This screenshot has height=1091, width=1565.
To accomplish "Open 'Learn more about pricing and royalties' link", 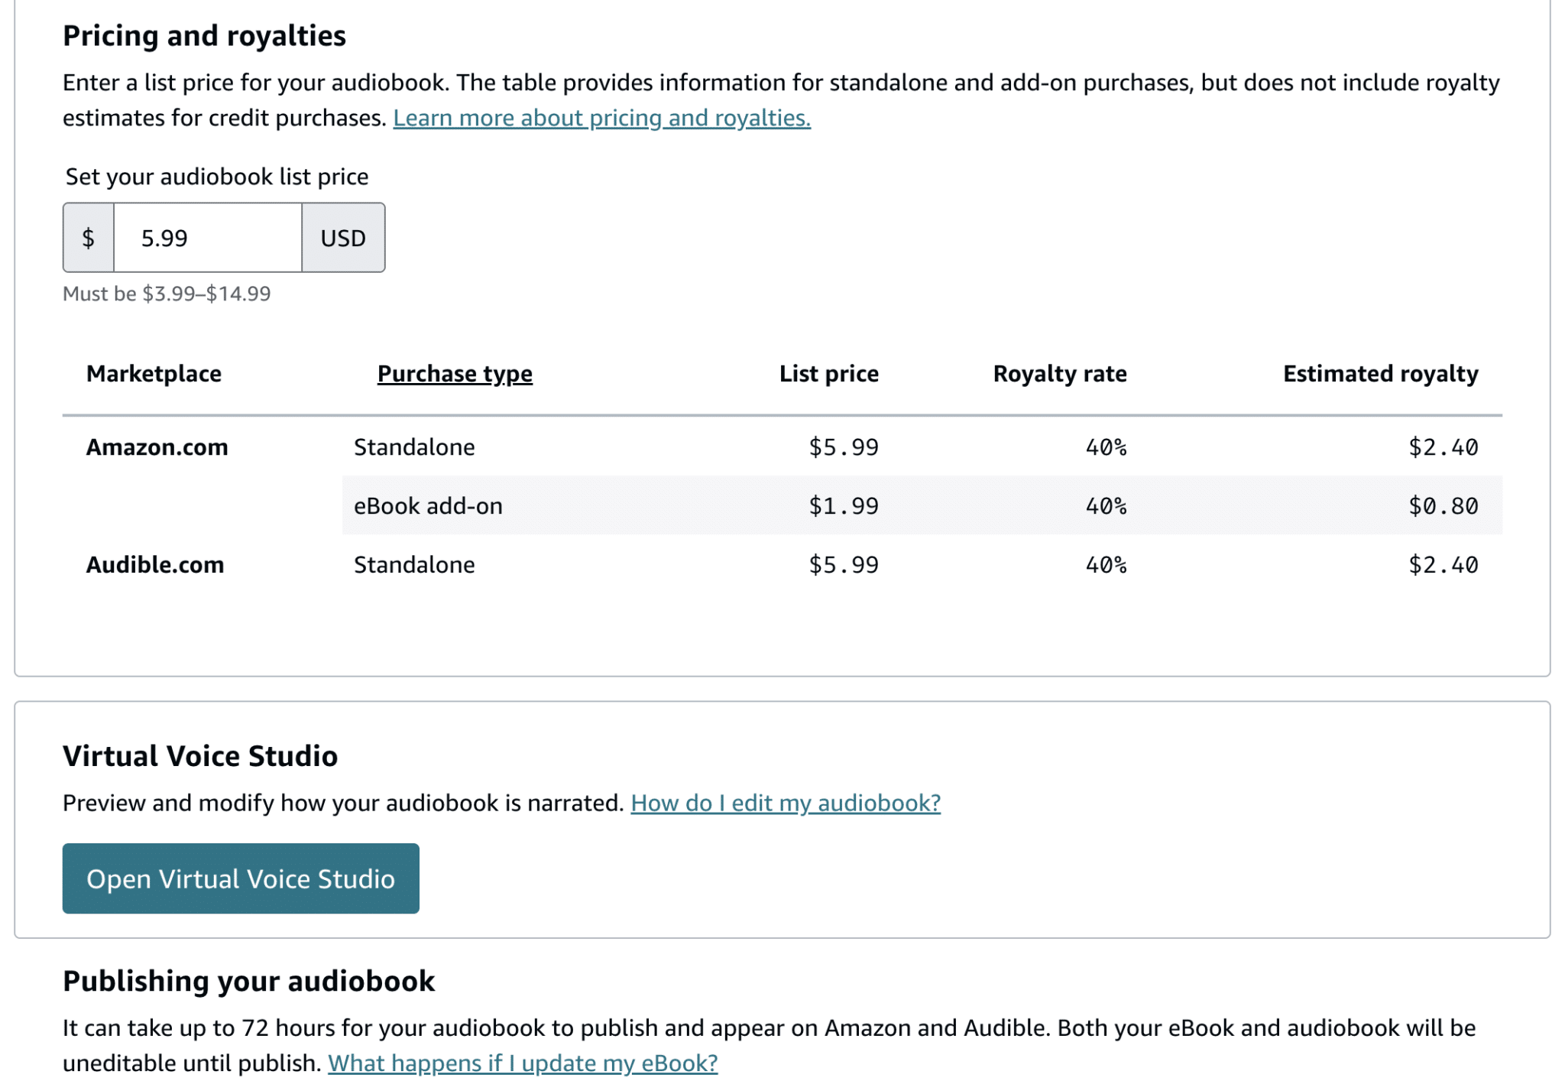I will [x=601, y=118].
